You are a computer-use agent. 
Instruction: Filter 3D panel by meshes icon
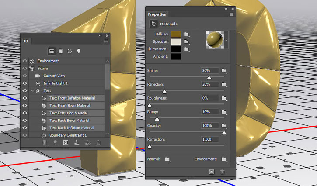[60, 51]
